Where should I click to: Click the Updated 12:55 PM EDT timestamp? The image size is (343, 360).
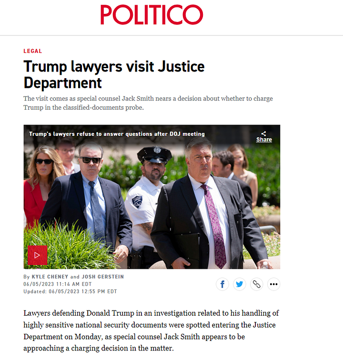pos(70,291)
